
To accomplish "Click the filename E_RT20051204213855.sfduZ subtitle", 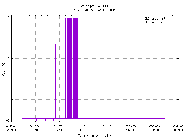I will (x=95, y=10).
